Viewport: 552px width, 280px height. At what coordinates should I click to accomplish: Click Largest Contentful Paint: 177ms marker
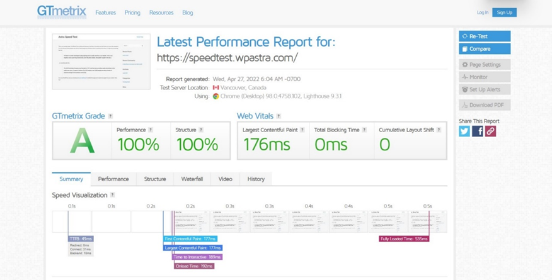coord(193,248)
